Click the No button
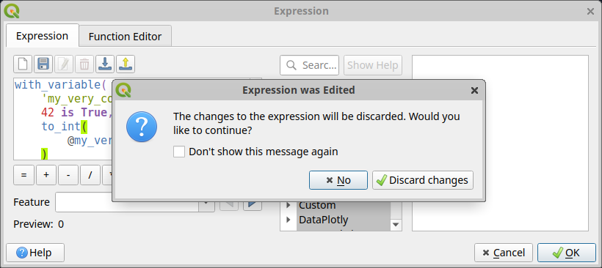This screenshot has height=268, width=602. click(x=338, y=180)
